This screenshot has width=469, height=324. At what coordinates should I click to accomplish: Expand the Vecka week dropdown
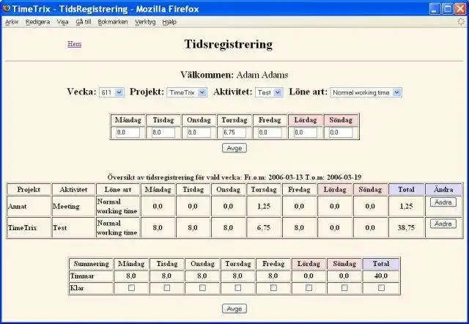(111, 92)
